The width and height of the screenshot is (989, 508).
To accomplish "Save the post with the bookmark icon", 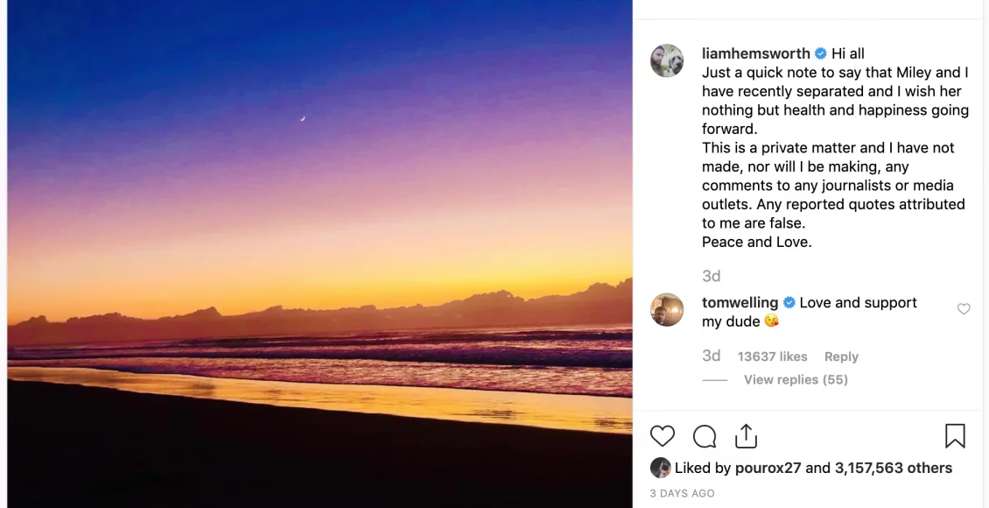I will coord(955,436).
